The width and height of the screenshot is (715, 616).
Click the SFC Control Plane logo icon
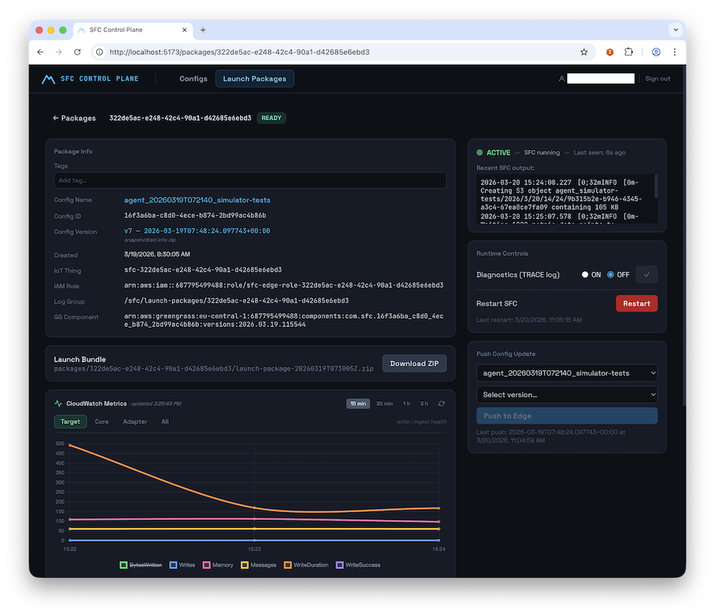[x=48, y=79]
